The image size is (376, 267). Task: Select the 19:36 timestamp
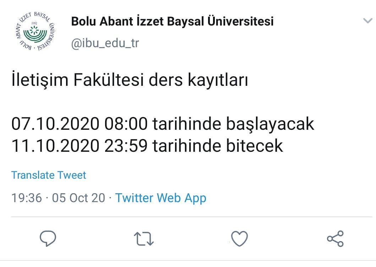27,198
